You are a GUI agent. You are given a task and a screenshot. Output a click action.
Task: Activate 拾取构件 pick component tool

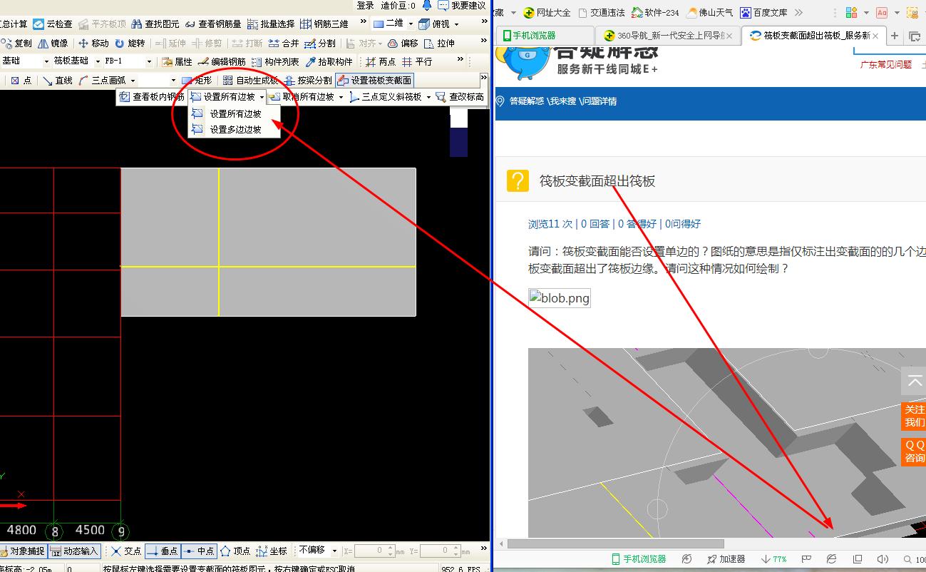[x=329, y=62]
